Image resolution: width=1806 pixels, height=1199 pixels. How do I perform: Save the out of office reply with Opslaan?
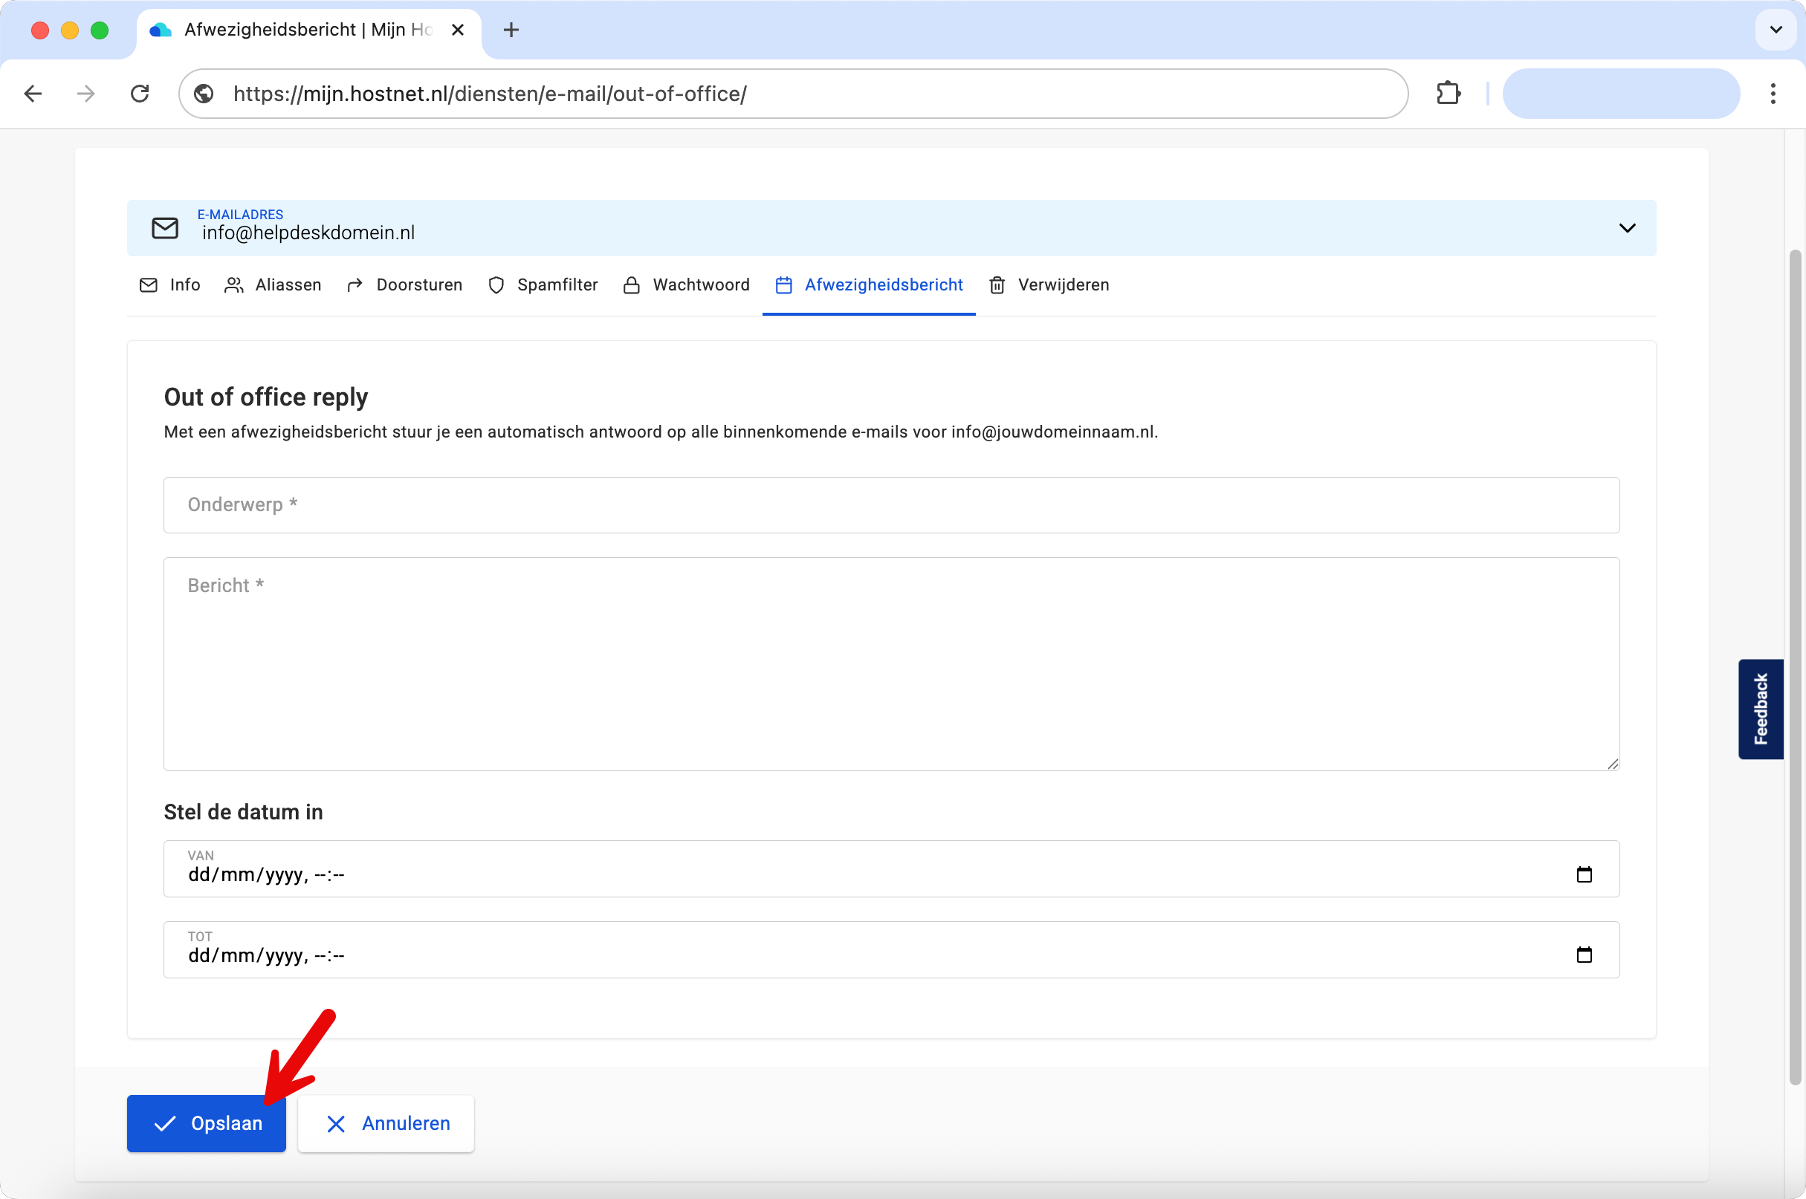(x=206, y=1123)
